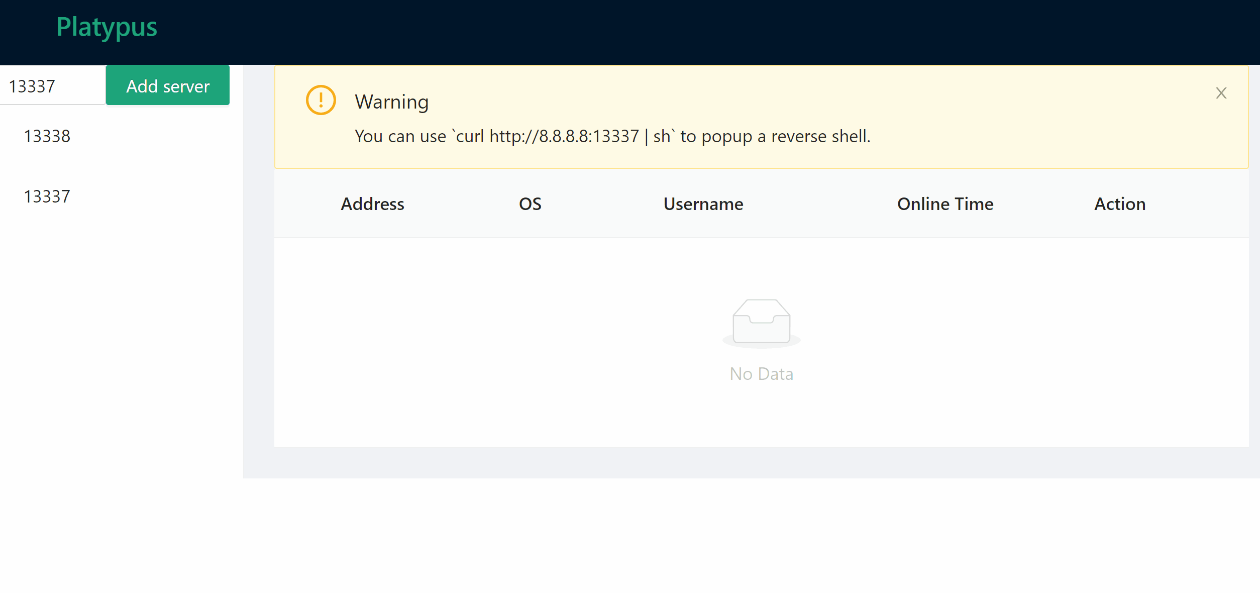Click the curl reverse shell command text

(x=563, y=136)
